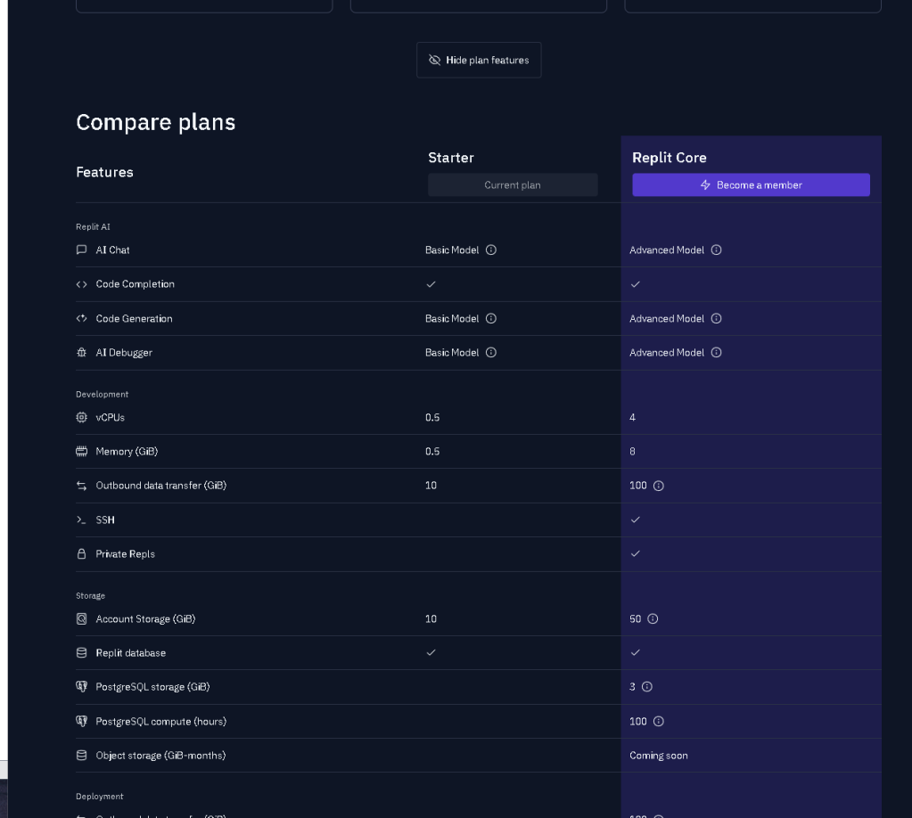Click the PostgreSQL compute elephant icon
This screenshot has height=818, width=912.
81,721
